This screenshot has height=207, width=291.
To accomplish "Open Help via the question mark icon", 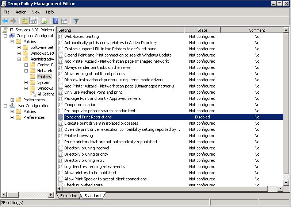I will point(56,21).
